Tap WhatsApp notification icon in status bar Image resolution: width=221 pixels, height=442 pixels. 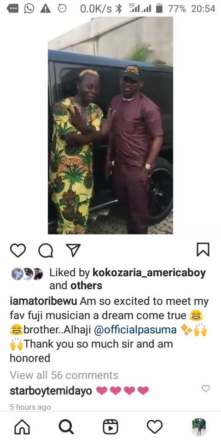[29, 9]
